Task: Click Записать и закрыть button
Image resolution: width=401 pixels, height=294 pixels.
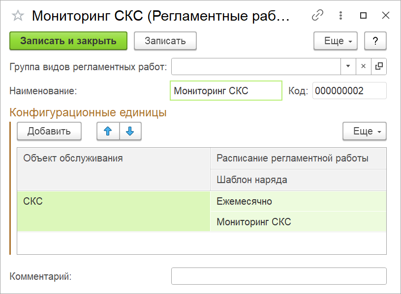Action: (x=68, y=41)
